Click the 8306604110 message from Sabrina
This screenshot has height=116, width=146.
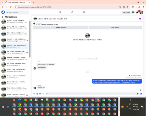tap(41, 88)
